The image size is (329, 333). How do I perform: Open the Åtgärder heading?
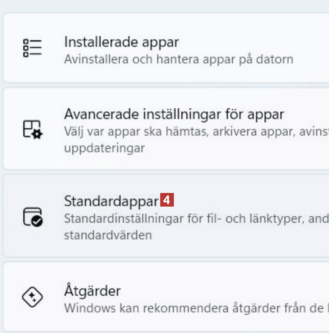click(x=92, y=291)
